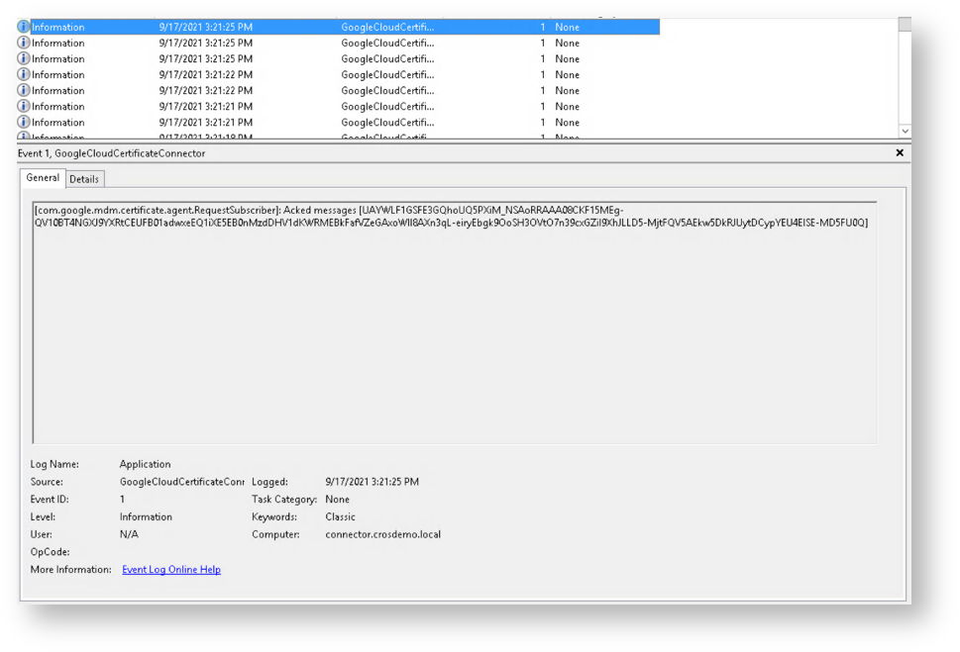Click inside the Acked messages description box
This screenshot has height=652, width=960.
click(454, 326)
